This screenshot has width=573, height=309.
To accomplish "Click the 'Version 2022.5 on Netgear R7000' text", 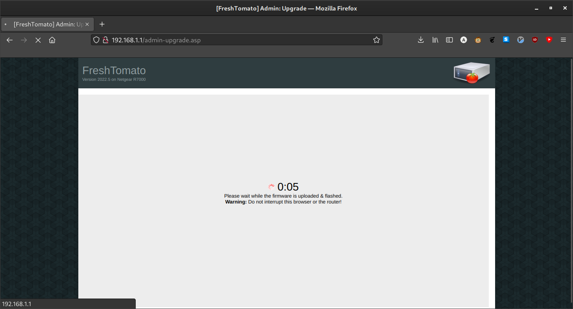I will pos(114,80).
